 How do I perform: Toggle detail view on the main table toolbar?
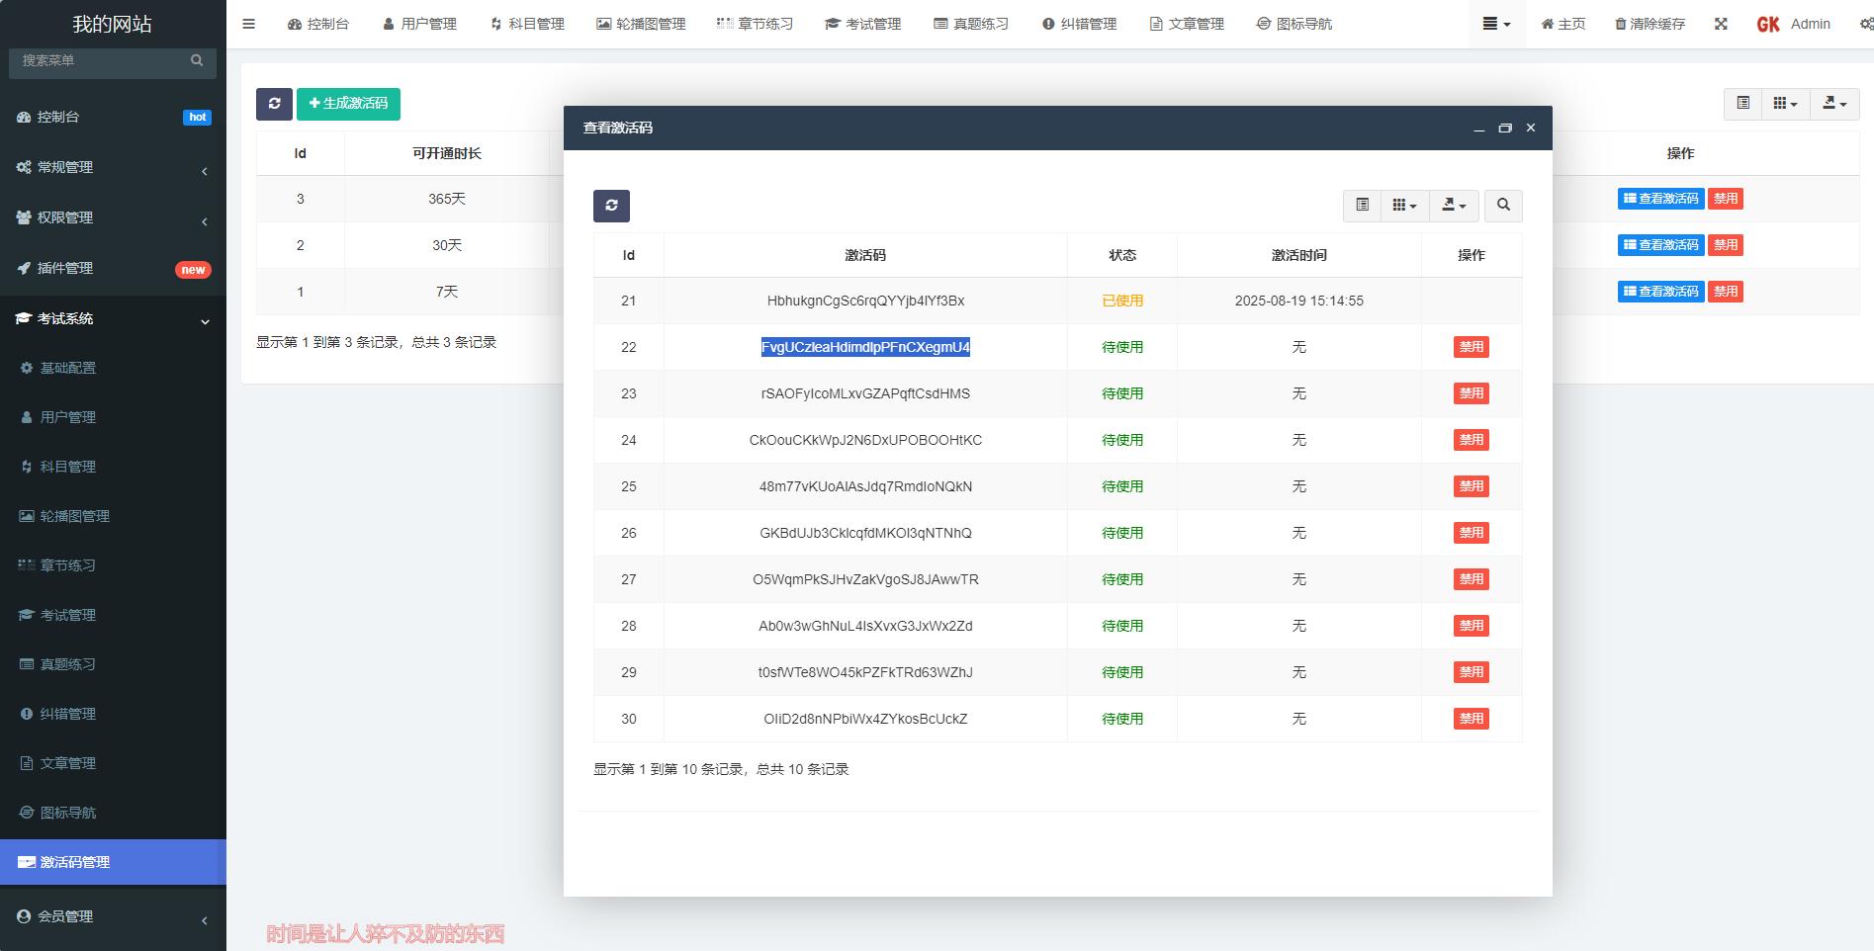coord(1741,103)
